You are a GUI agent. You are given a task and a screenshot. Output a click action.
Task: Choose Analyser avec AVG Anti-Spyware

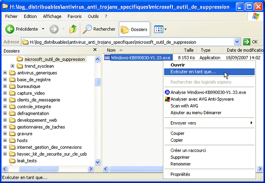(210, 99)
